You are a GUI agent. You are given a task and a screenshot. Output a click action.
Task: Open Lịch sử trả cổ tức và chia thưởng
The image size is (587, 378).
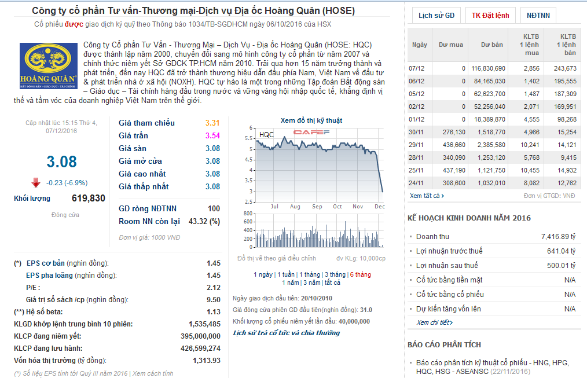tap(287, 333)
